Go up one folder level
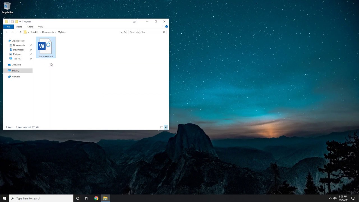 click(20, 32)
